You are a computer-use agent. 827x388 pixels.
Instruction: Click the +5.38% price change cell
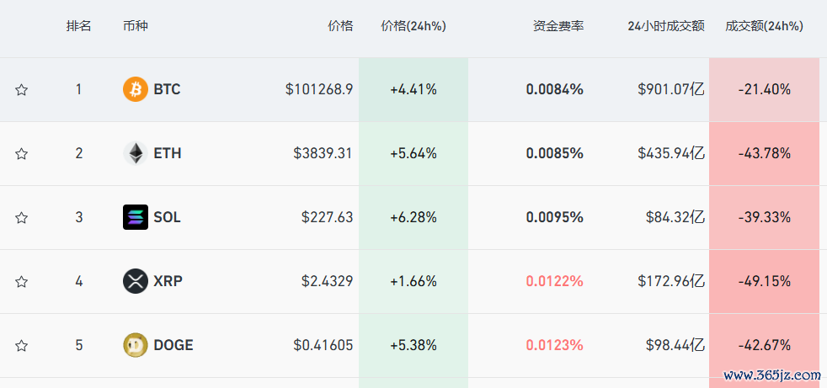413,345
